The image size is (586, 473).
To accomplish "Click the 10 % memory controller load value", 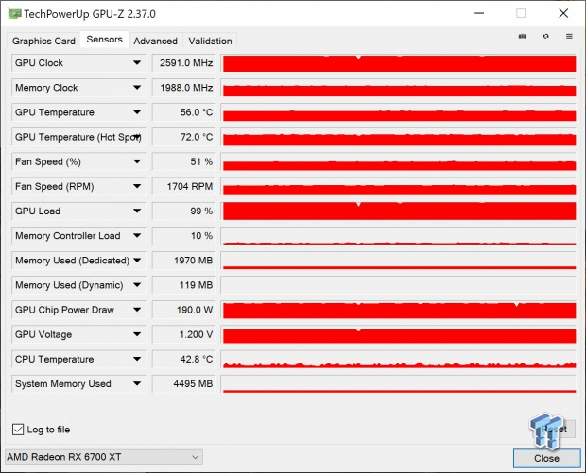I will (x=184, y=236).
